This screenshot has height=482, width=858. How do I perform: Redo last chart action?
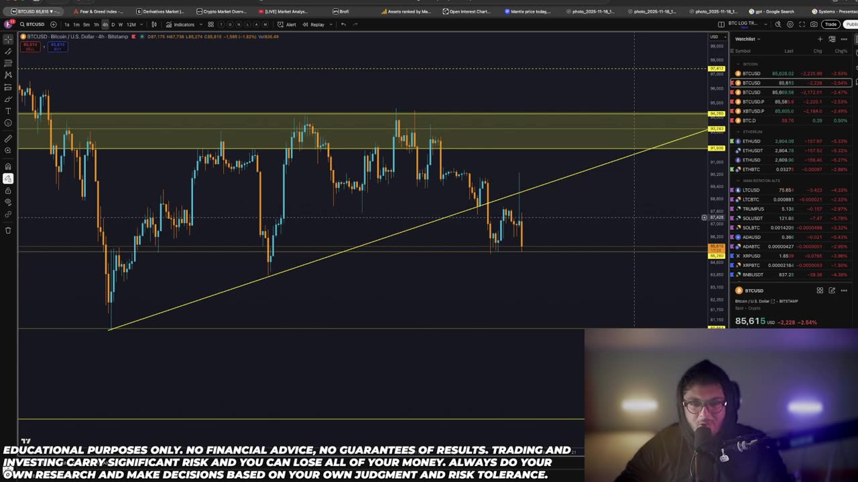tap(355, 24)
